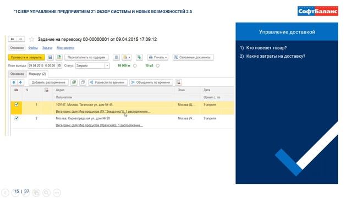Open the Файлы link
The width and height of the screenshot is (352, 198).
pos(33,48)
